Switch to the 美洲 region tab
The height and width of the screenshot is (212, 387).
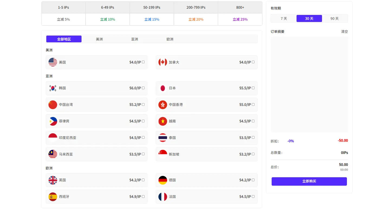[99, 39]
